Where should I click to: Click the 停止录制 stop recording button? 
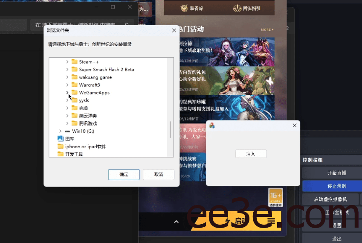coord(331,186)
